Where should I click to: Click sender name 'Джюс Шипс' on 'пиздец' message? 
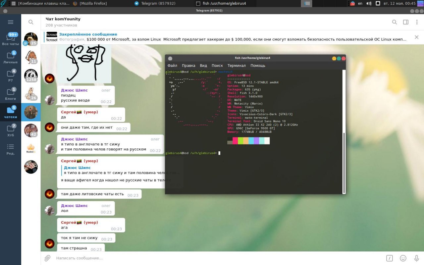[x=74, y=90]
